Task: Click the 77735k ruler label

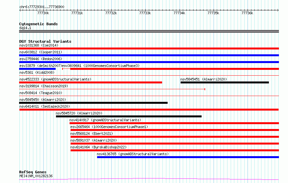Action: click(214, 13)
